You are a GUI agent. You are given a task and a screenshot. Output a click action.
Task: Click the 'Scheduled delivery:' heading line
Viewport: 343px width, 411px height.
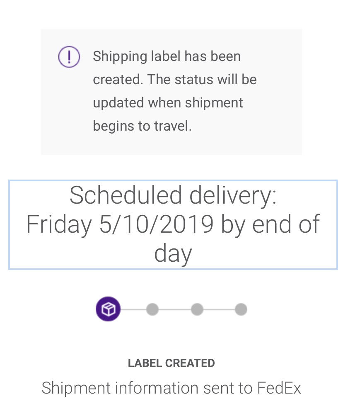[173, 195]
